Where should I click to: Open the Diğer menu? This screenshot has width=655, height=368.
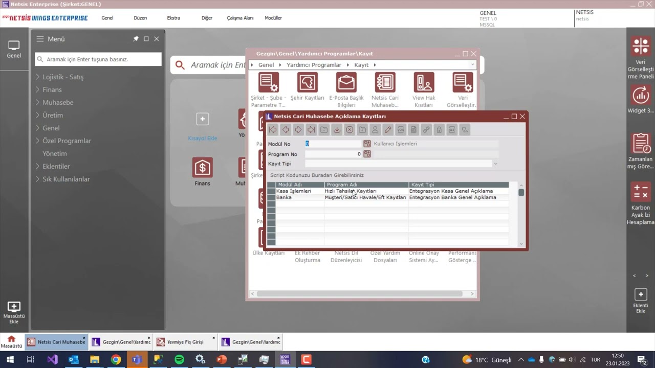[x=207, y=18]
